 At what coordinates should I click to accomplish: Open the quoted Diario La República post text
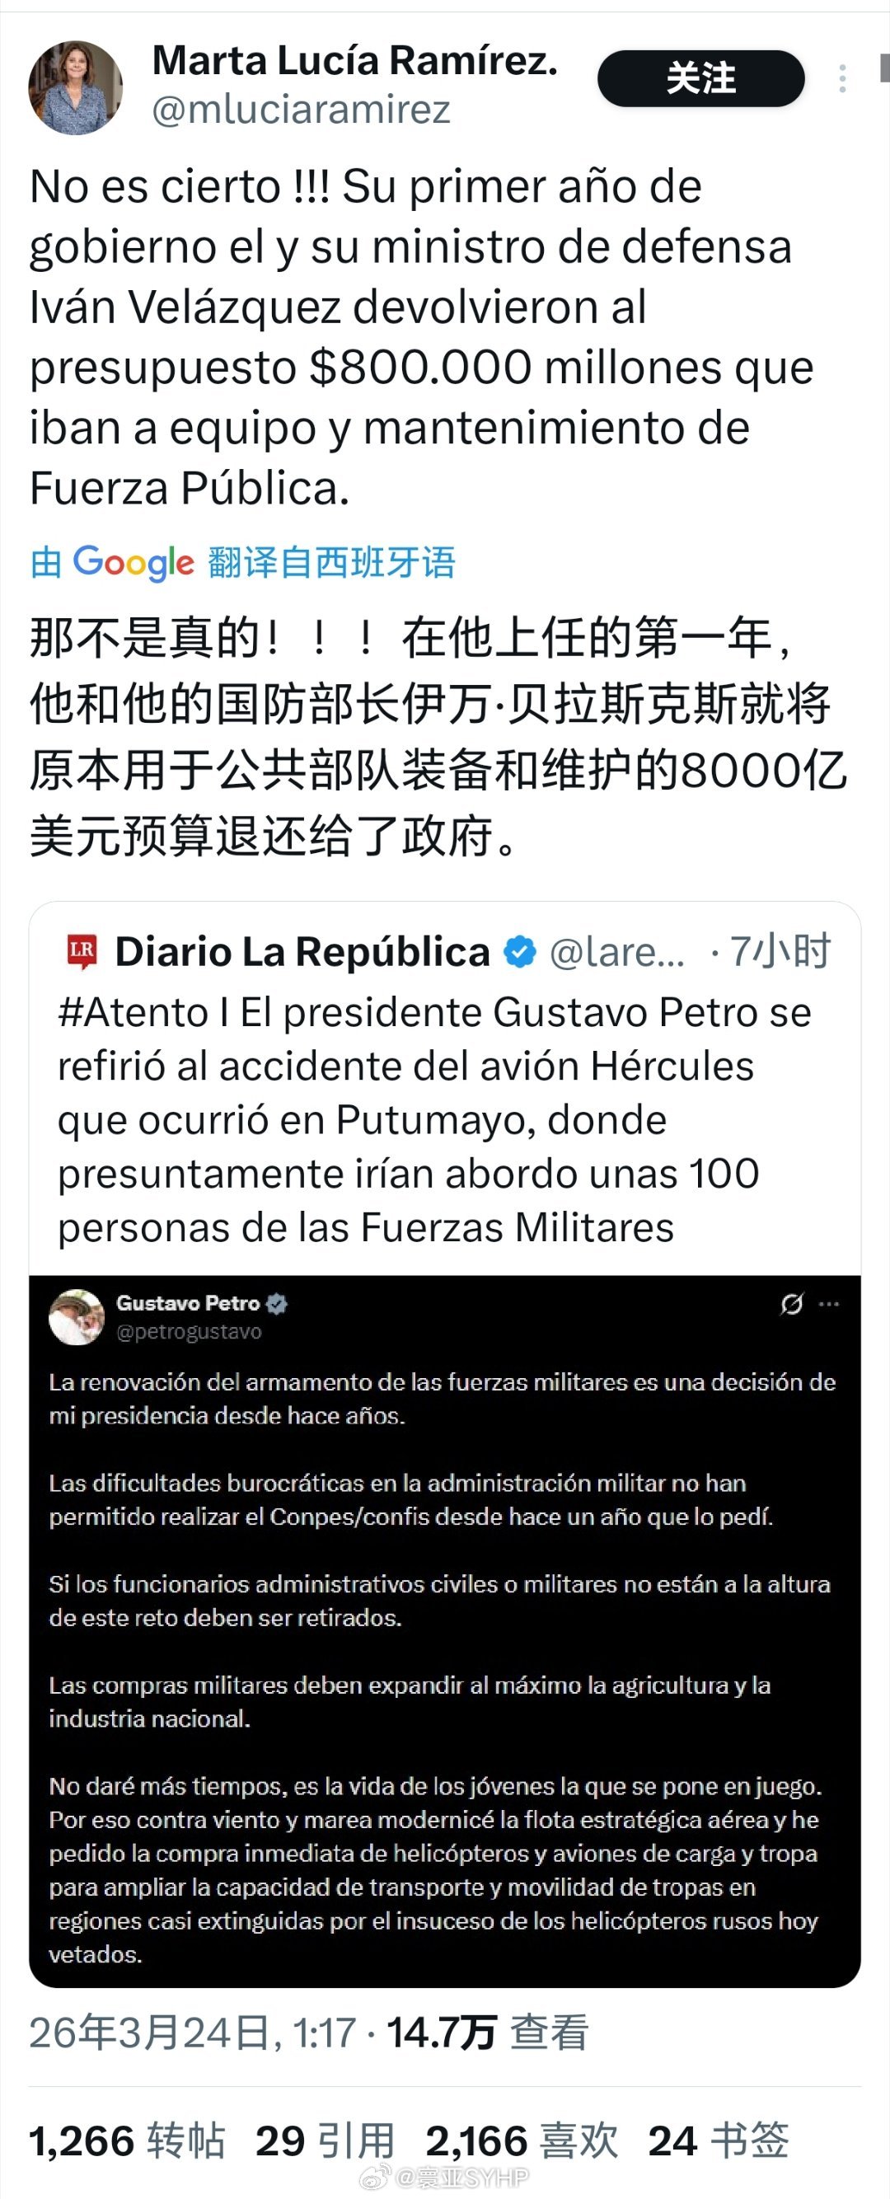pyautogui.click(x=433, y=1119)
